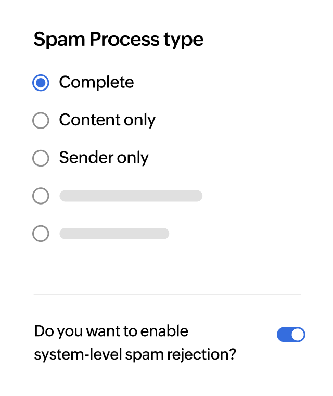Screen dimensions: 333x396
Task: Click the "Sender only" option label
Action: tap(104, 158)
